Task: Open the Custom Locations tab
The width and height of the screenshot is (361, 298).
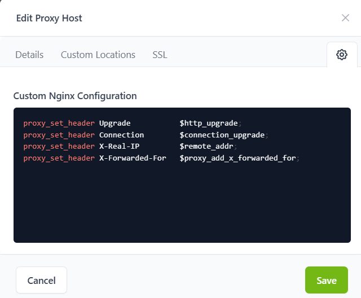Action: pos(98,55)
